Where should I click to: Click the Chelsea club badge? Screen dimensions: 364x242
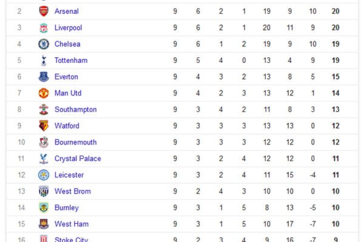(x=44, y=44)
